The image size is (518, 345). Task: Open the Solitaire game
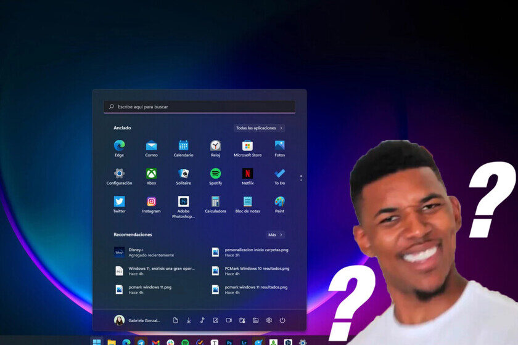click(183, 176)
